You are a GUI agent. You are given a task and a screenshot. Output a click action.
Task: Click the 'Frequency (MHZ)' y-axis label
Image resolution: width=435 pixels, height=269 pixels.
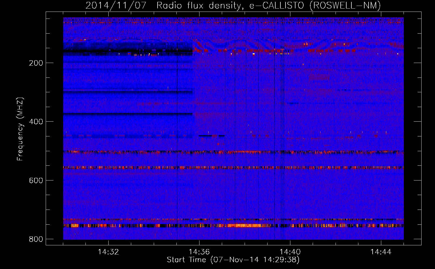(20, 129)
